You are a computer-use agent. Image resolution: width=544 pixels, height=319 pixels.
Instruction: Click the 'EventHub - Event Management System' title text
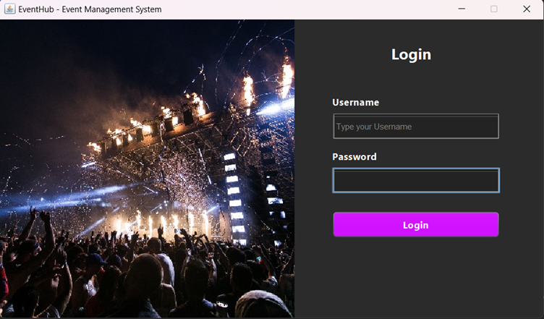(90, 9)
